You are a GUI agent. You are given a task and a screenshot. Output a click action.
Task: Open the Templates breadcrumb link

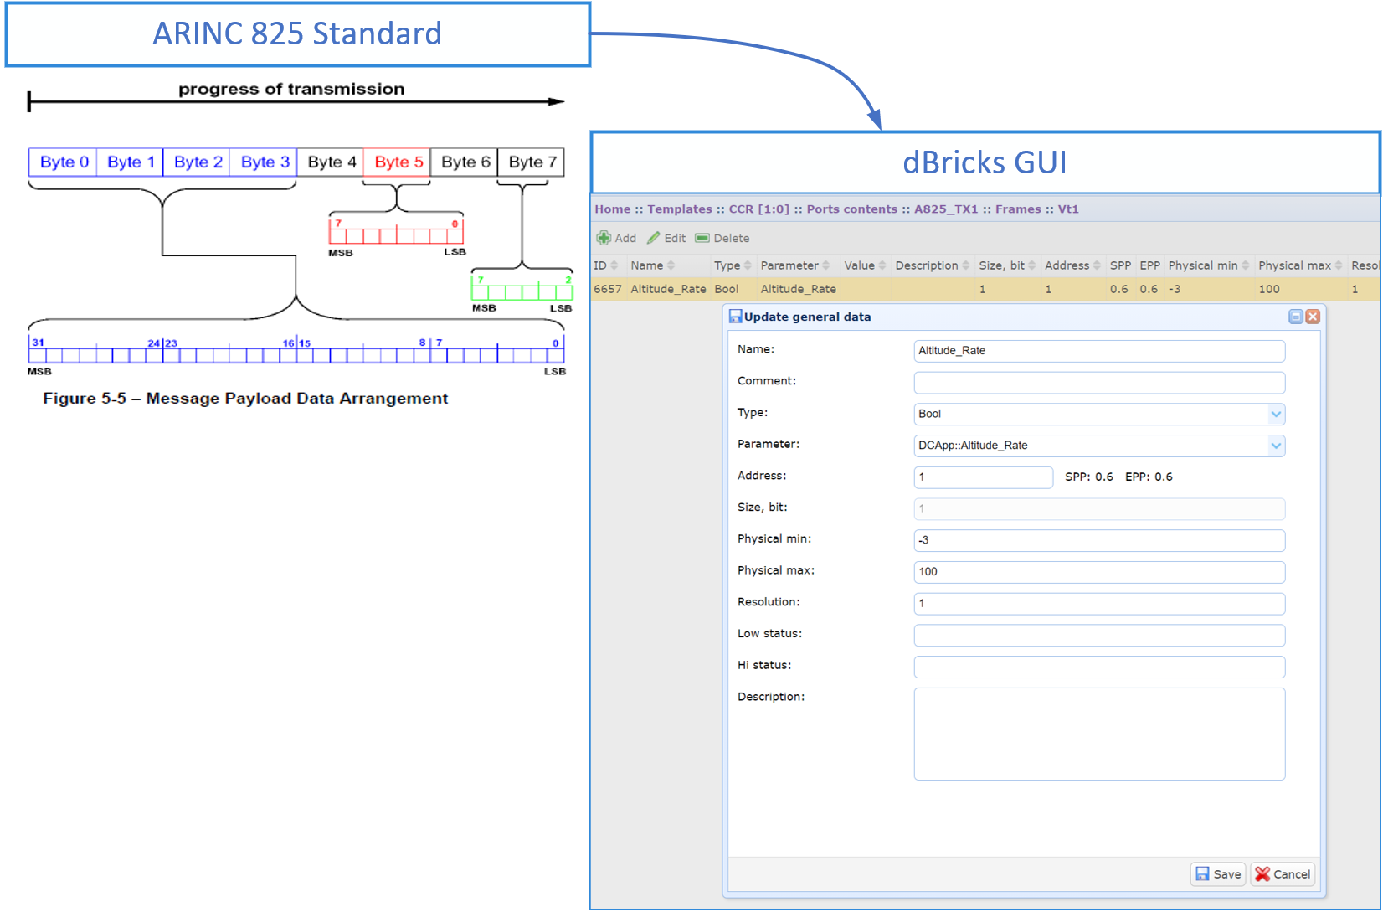coord(680,209)
